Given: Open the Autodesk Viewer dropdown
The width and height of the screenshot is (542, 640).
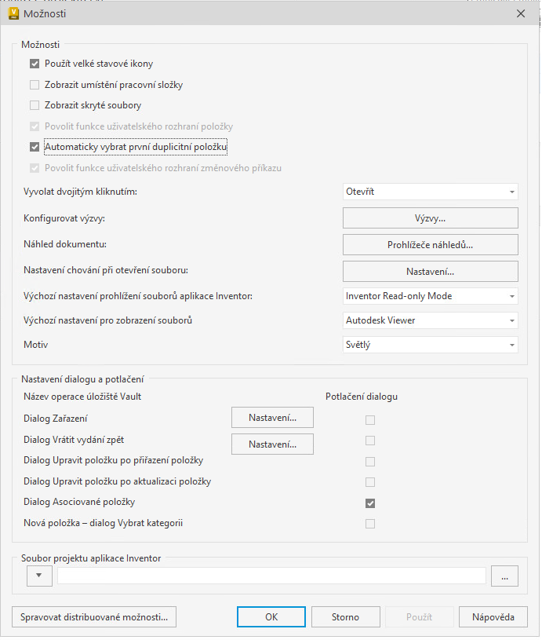Looking at the screenshot, I should [431, 320].
